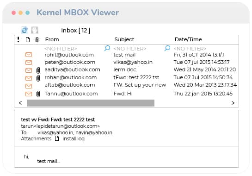Click the scroll right arrow of message list

pyautogui.click(x=233, y=103)
